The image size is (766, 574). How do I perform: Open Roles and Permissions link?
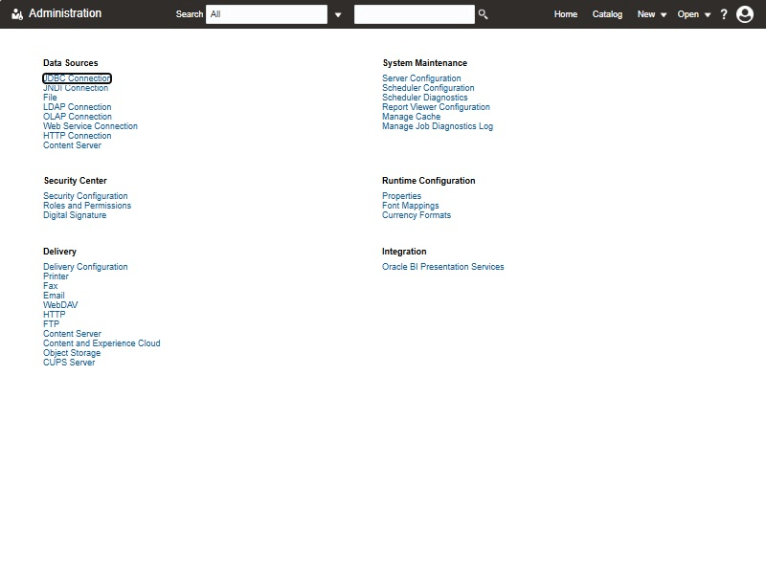click(x=87, y=206)
